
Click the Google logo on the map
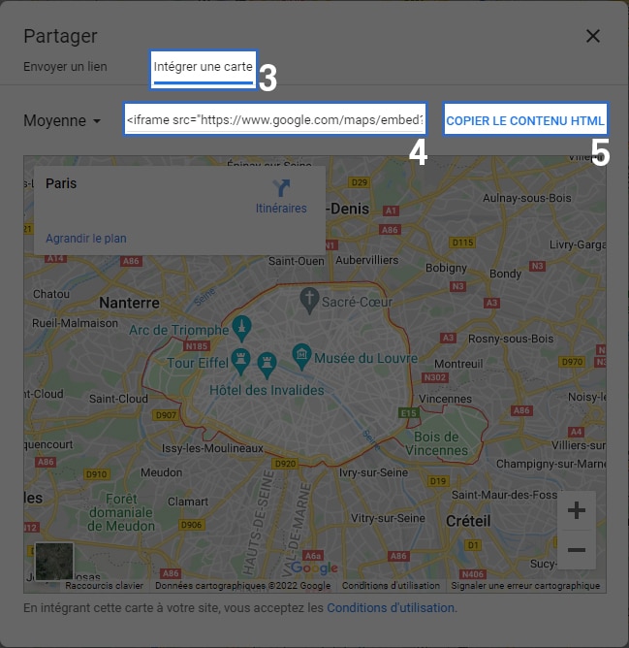click(x=314, y=568)
